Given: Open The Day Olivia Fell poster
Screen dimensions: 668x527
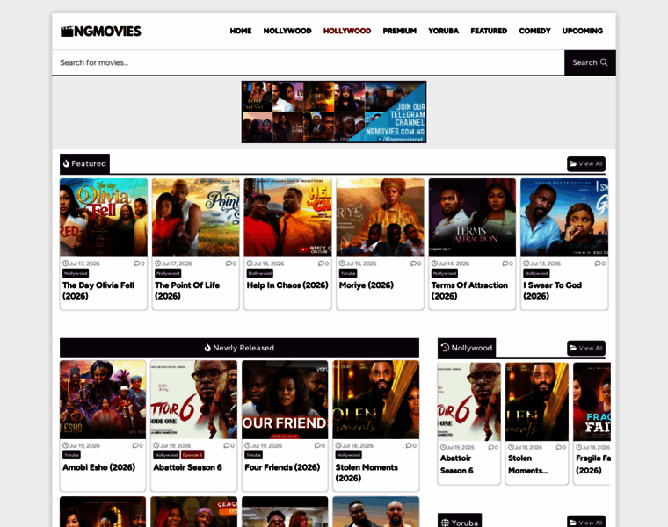Looking at the screenshot, I should pos(104,218).
